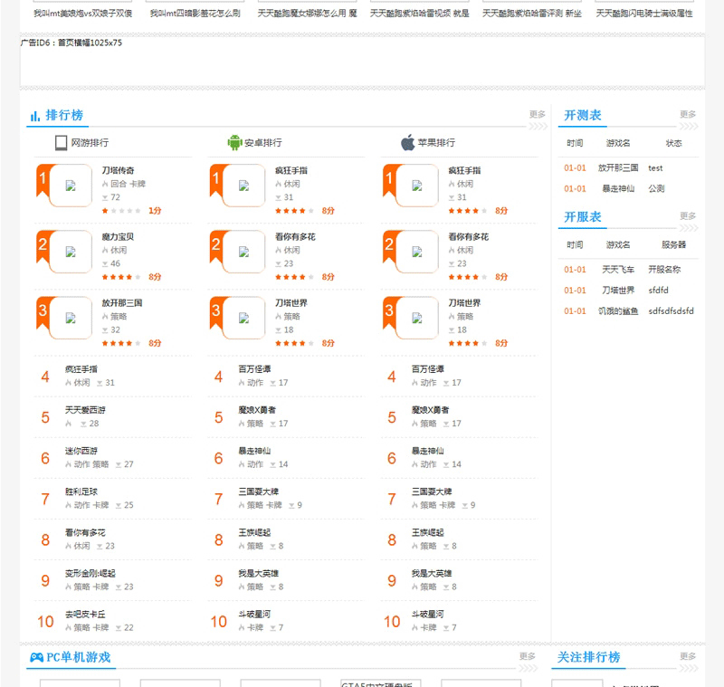Click 放开那三国 in the 开测表 list
Viewport: 724px width, 687px height.
[x=618, y=168]
